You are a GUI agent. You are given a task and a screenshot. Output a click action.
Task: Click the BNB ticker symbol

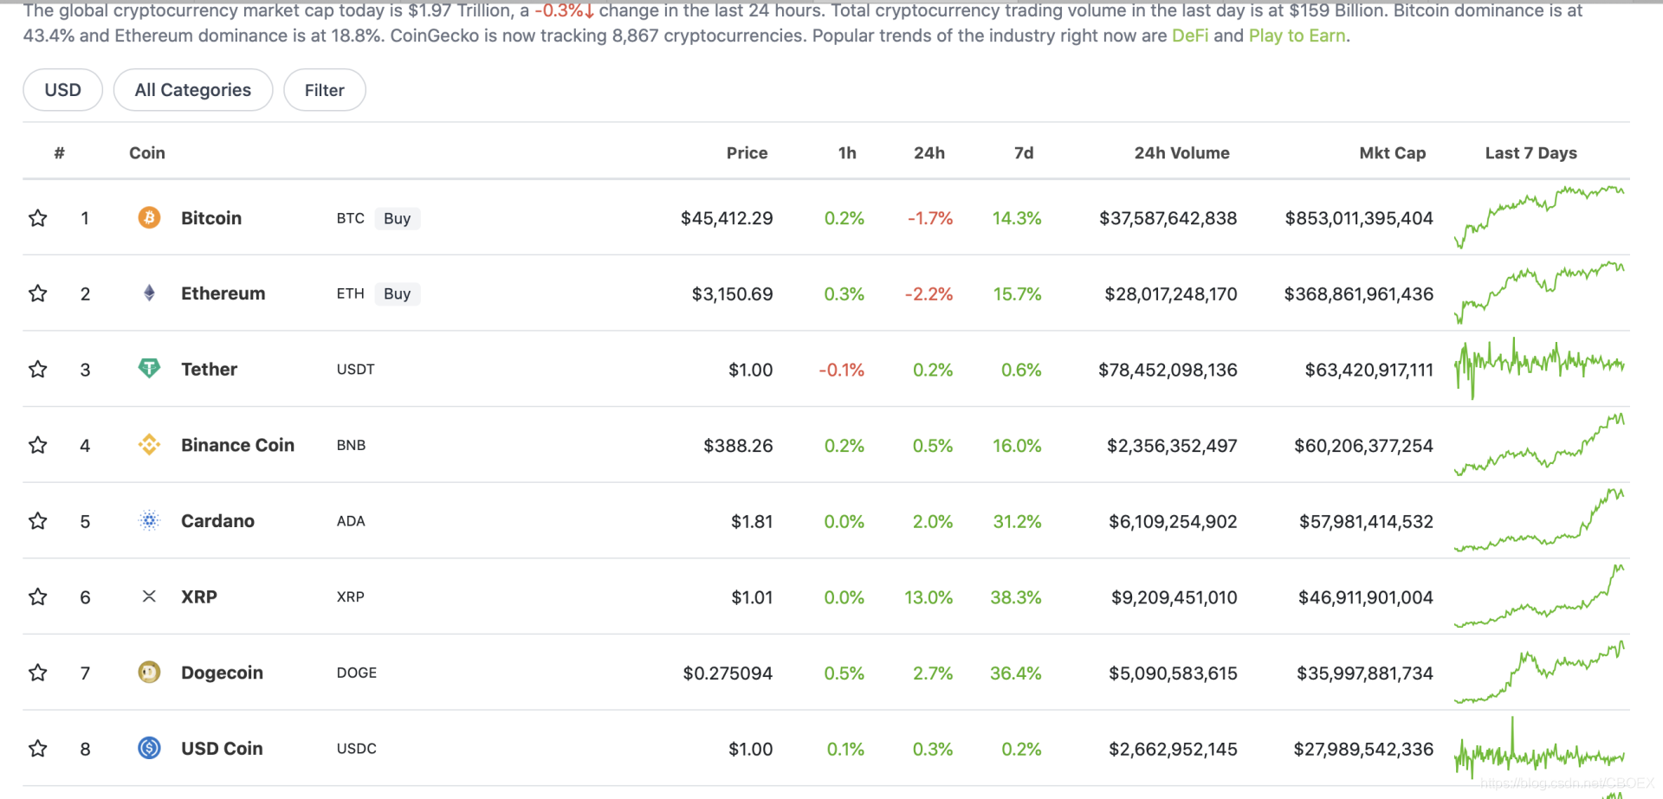[351, 445]
